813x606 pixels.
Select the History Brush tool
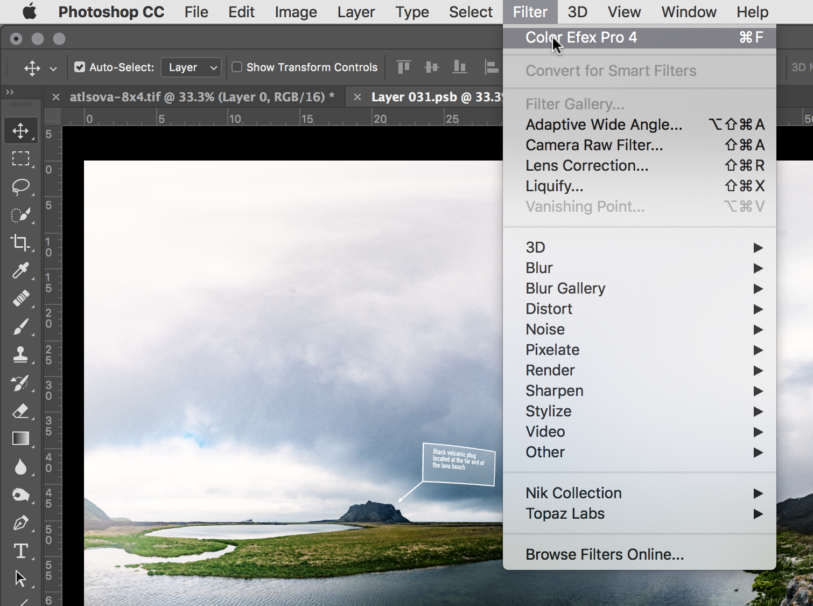pyautogui.click(x=20, y=383)
